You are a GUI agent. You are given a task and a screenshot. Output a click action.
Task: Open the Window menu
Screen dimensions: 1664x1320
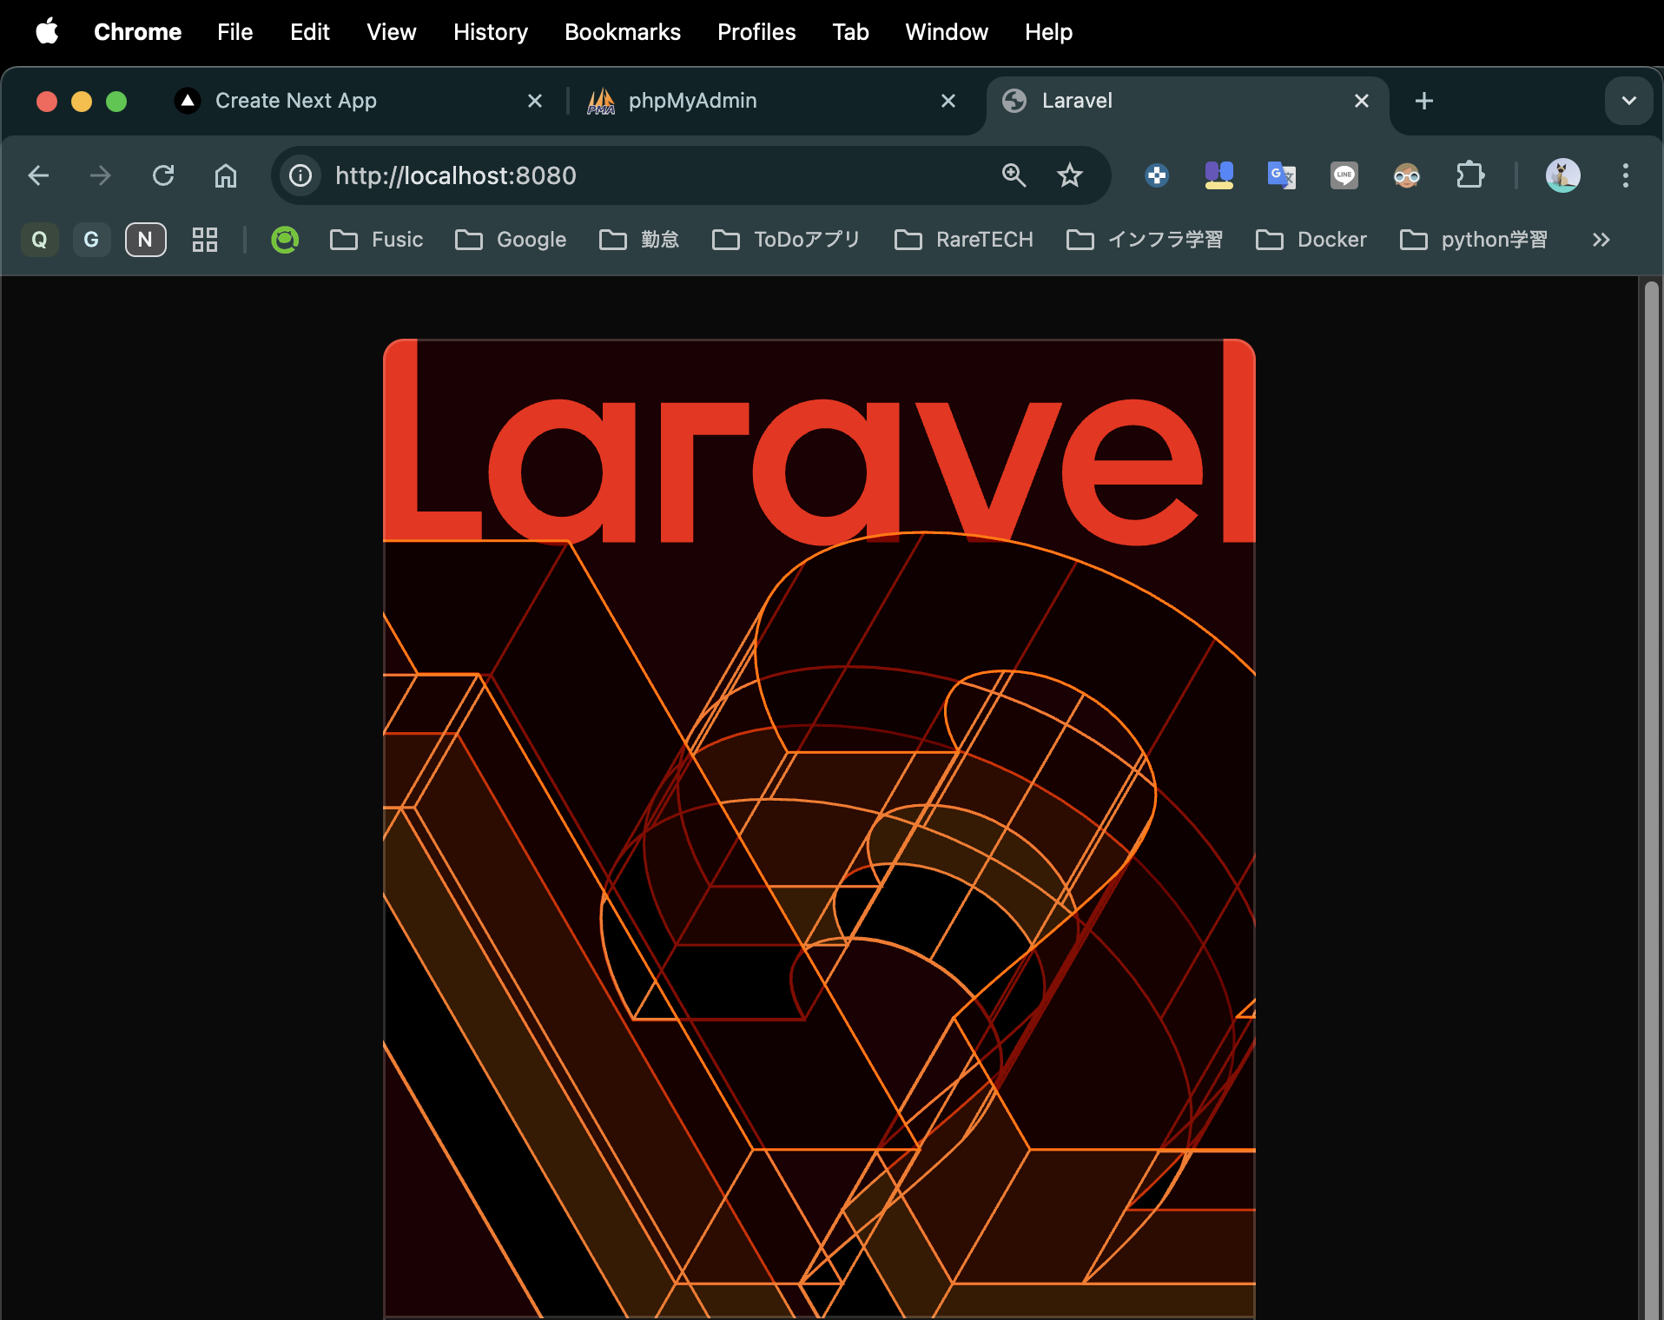(947, 32)
